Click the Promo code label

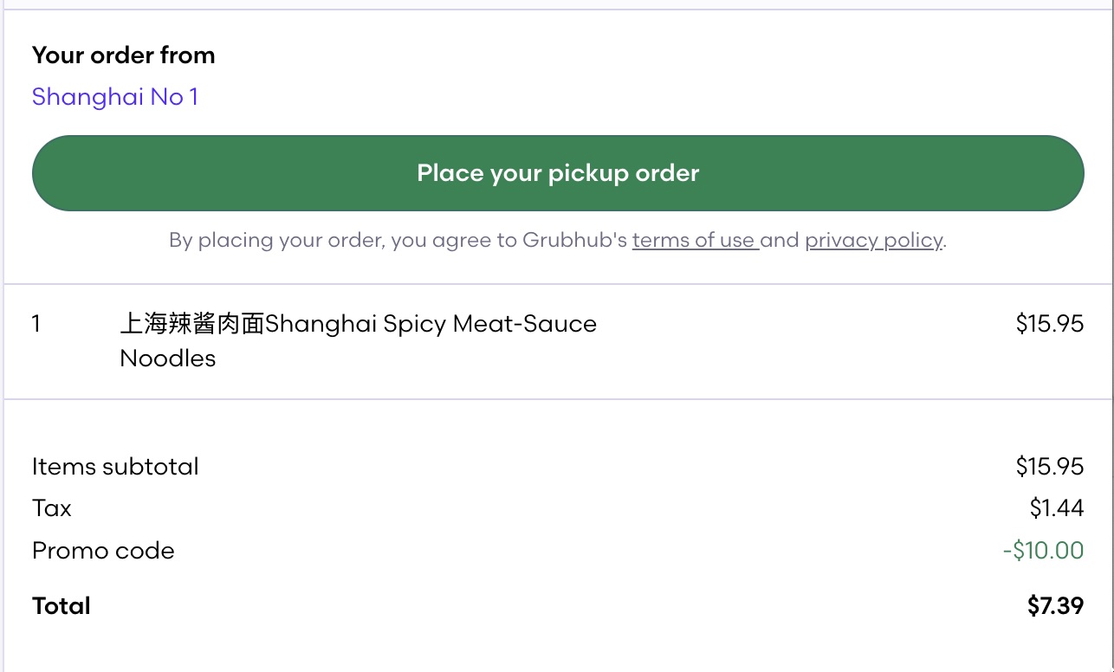point(103,551)
